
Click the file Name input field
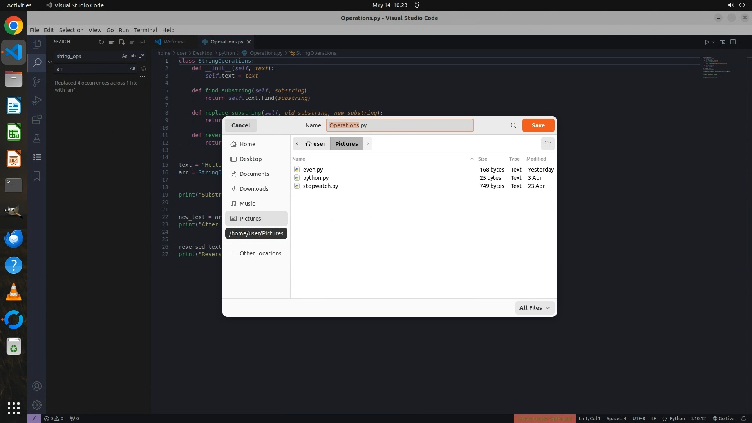[x=399, y=125]
